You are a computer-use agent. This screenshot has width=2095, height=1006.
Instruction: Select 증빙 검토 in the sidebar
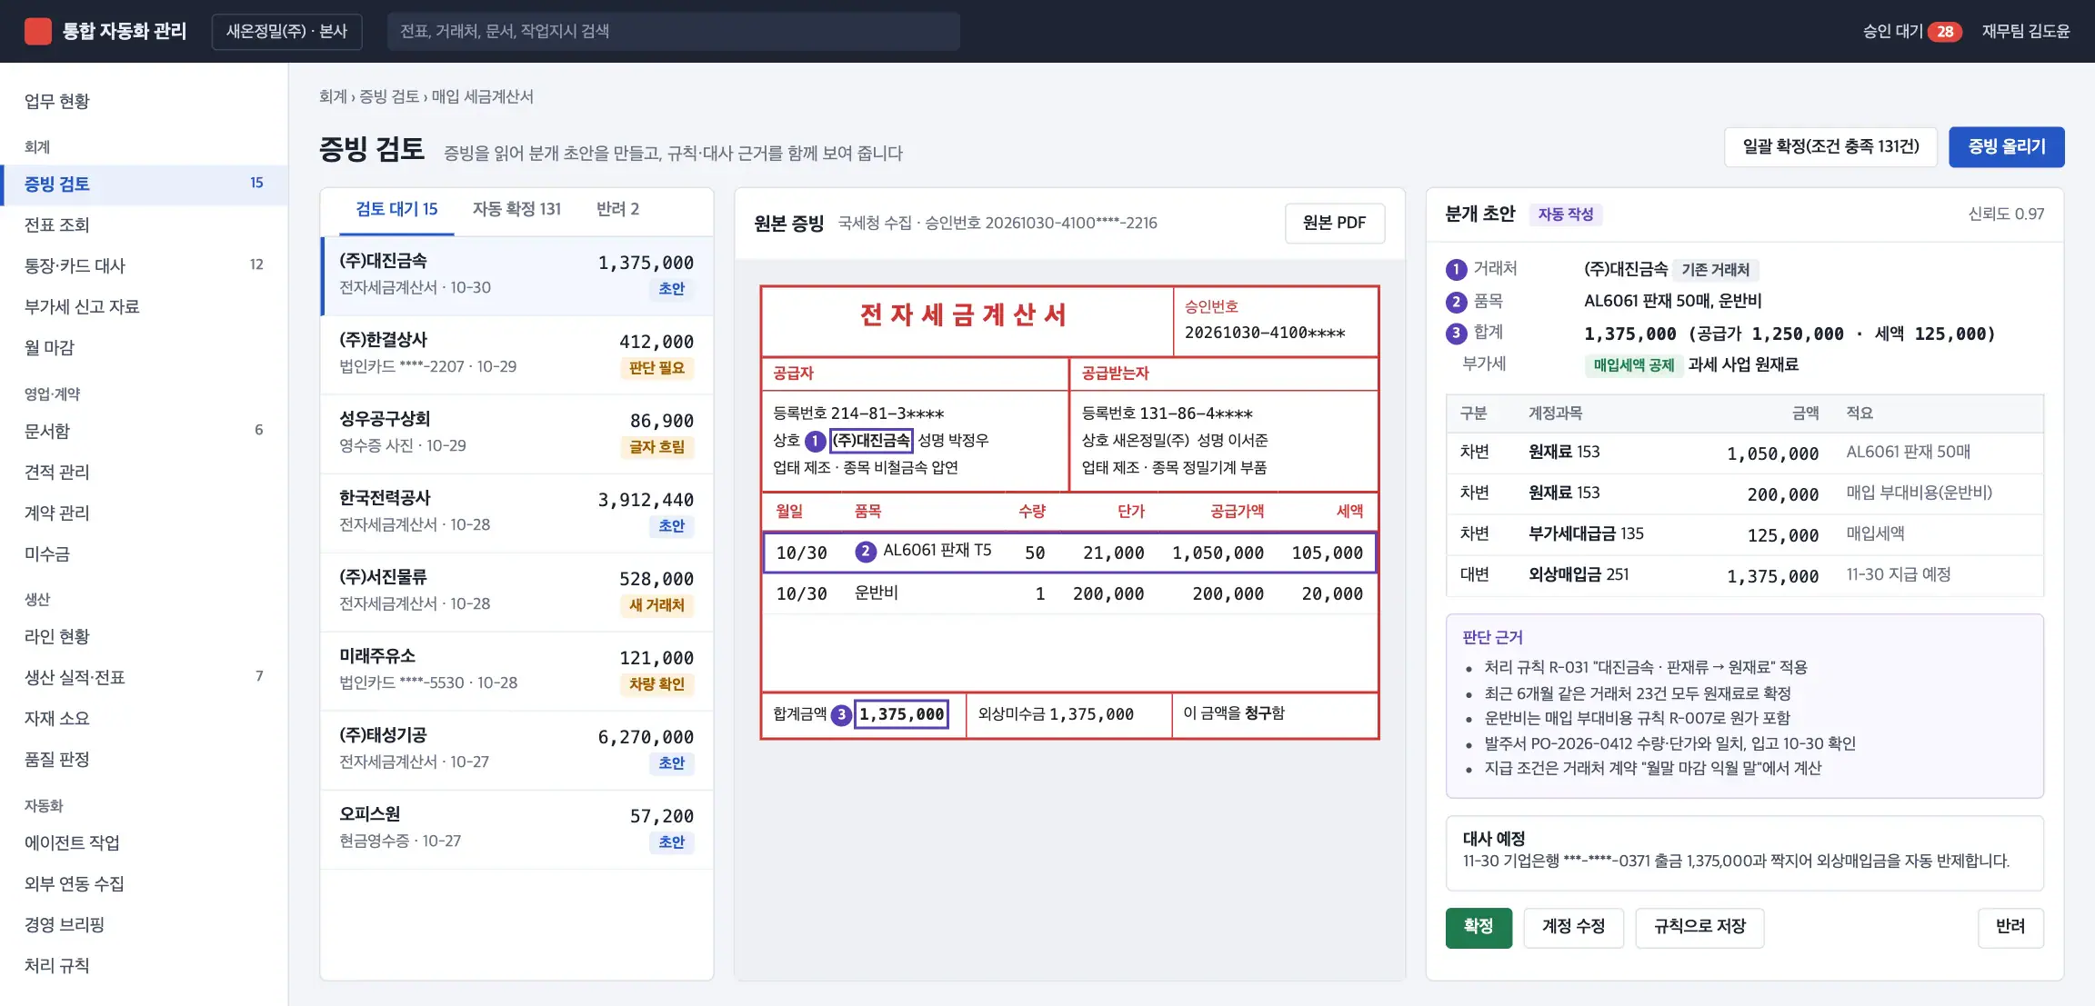pos(144,184)
